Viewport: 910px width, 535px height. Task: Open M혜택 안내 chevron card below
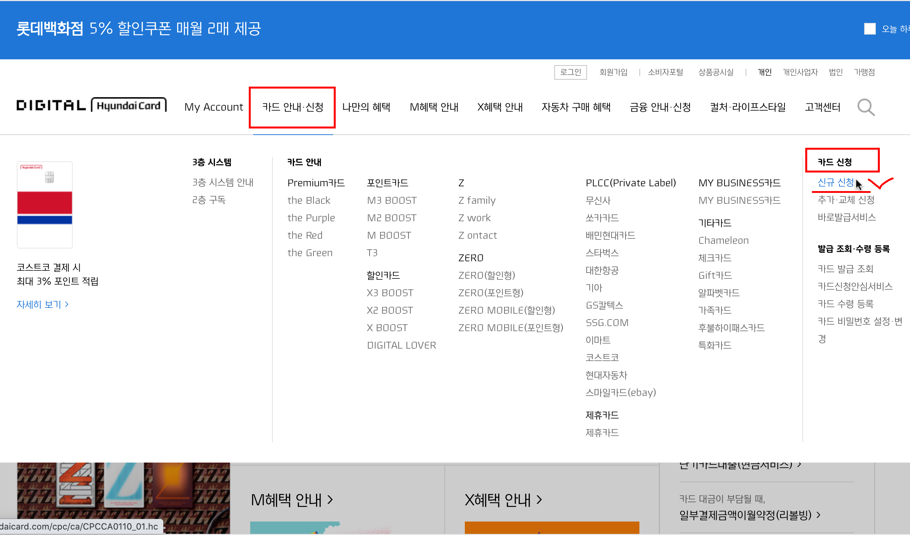point(292,500)
